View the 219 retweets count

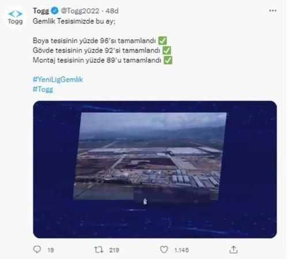114,250
